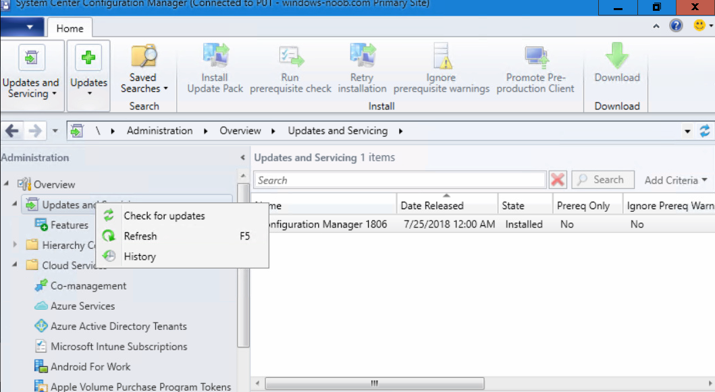The width and height of the screenshot is (715, 392).
Task: Click the Azure Active Directory Tenants icon
Action: [x=41, y=326]
